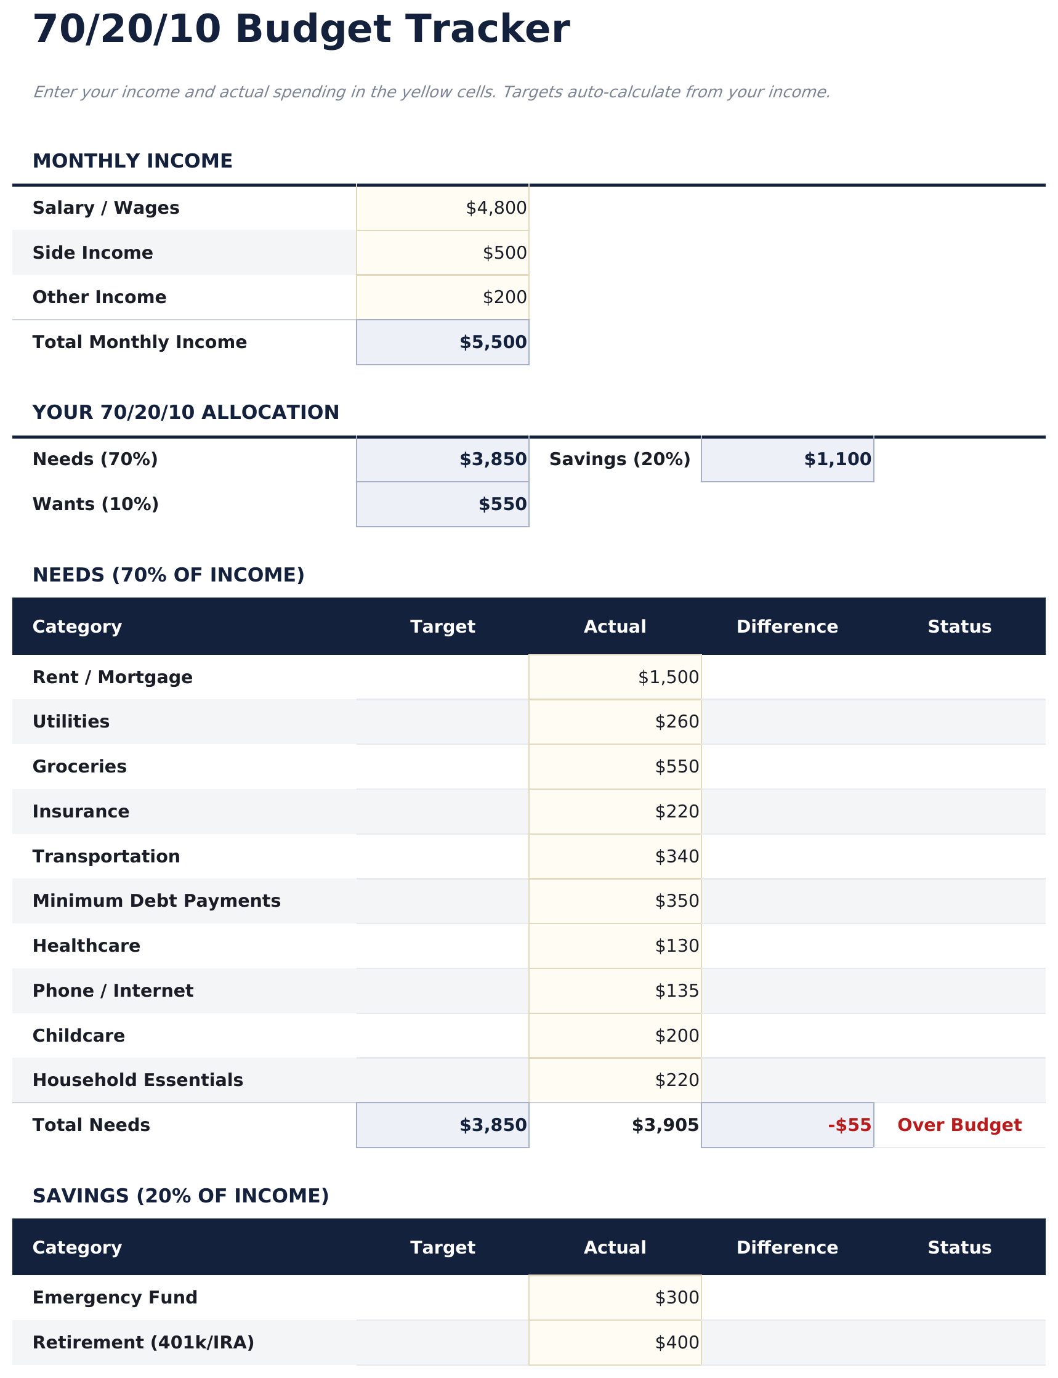
Task: Click the 70/20/10 Budget Tracker title
Action: tap(301, 30)
